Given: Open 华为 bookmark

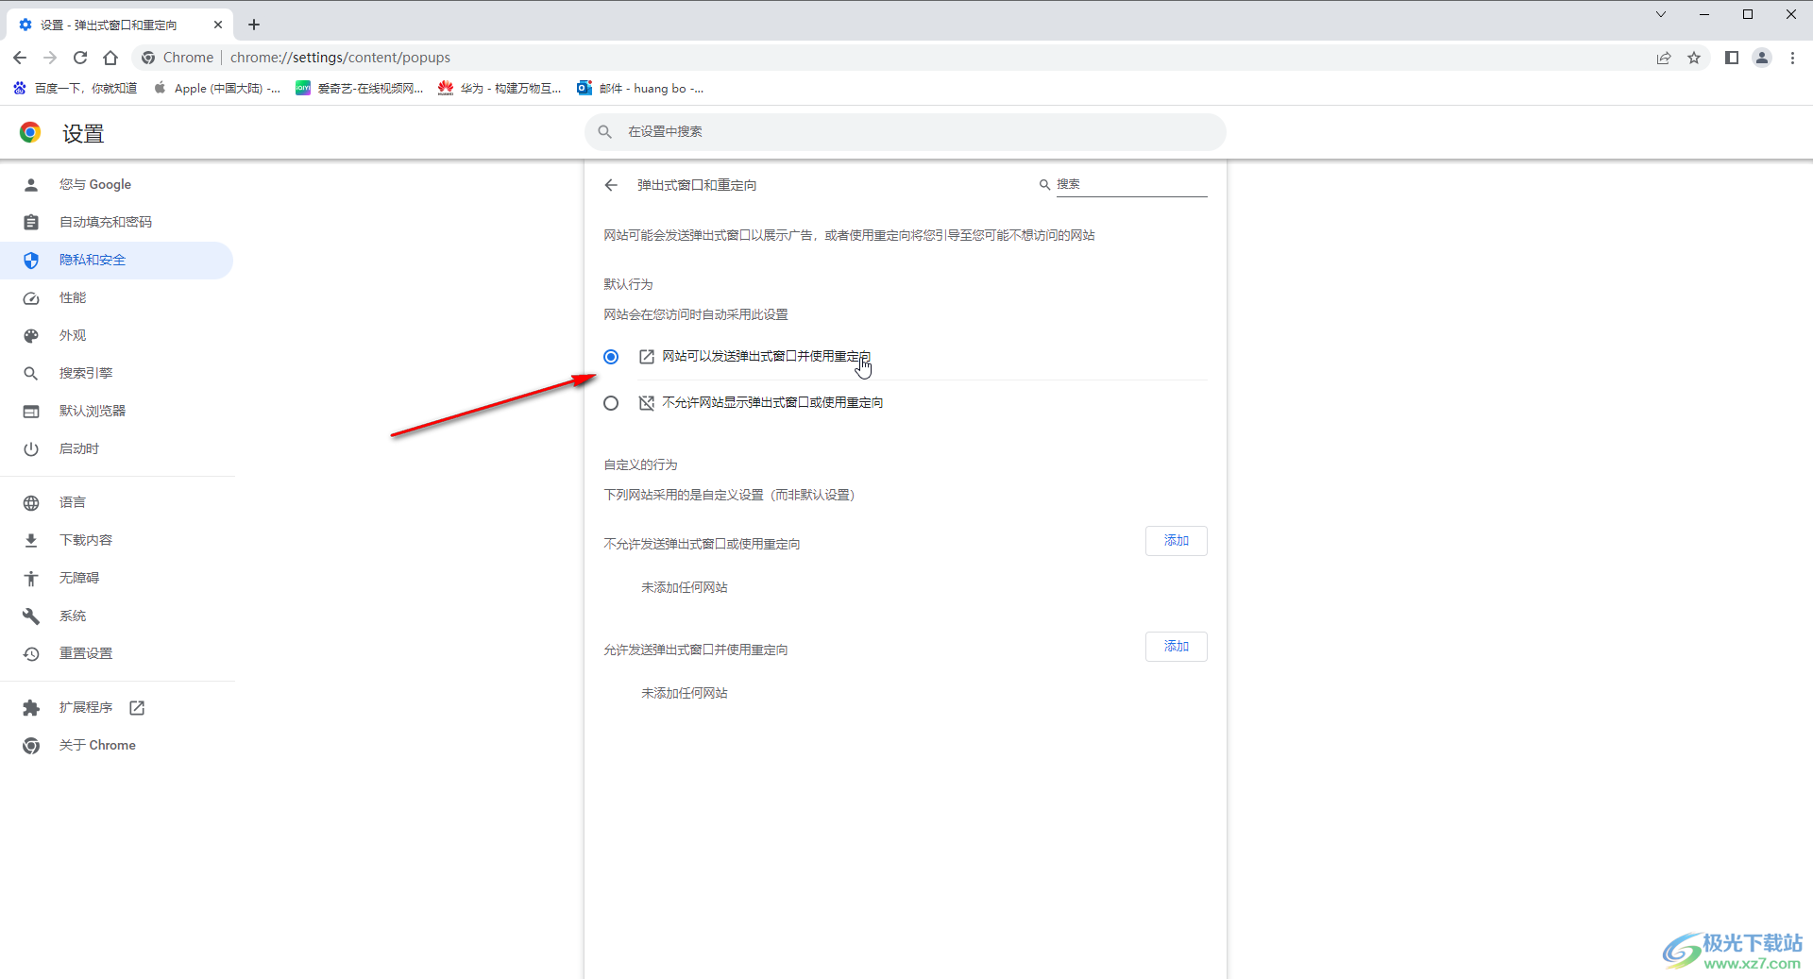Looking at the screenshot, I should (500, 88).
